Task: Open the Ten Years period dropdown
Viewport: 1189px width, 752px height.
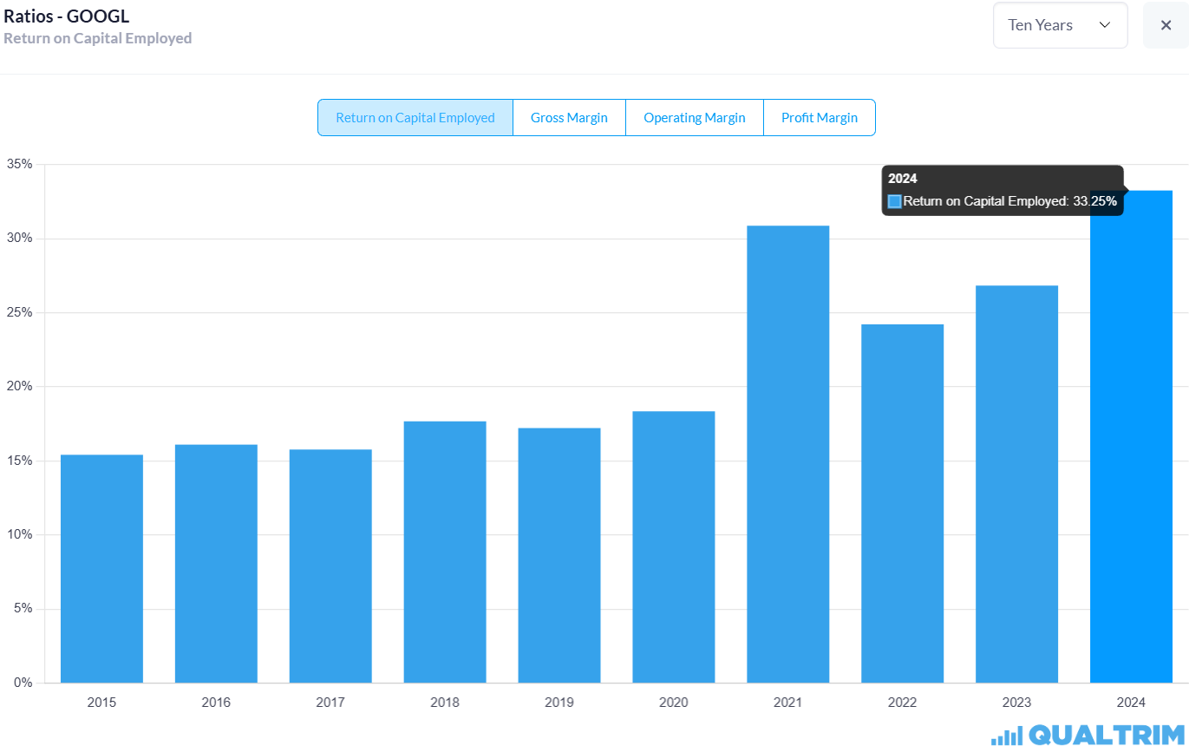Action: click(x=1060, y=25)
